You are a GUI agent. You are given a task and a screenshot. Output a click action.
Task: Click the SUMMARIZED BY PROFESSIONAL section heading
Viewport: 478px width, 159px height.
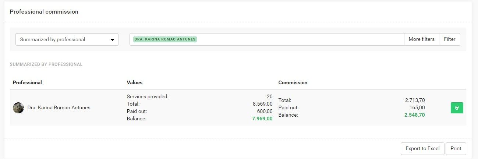pos(46,64)
